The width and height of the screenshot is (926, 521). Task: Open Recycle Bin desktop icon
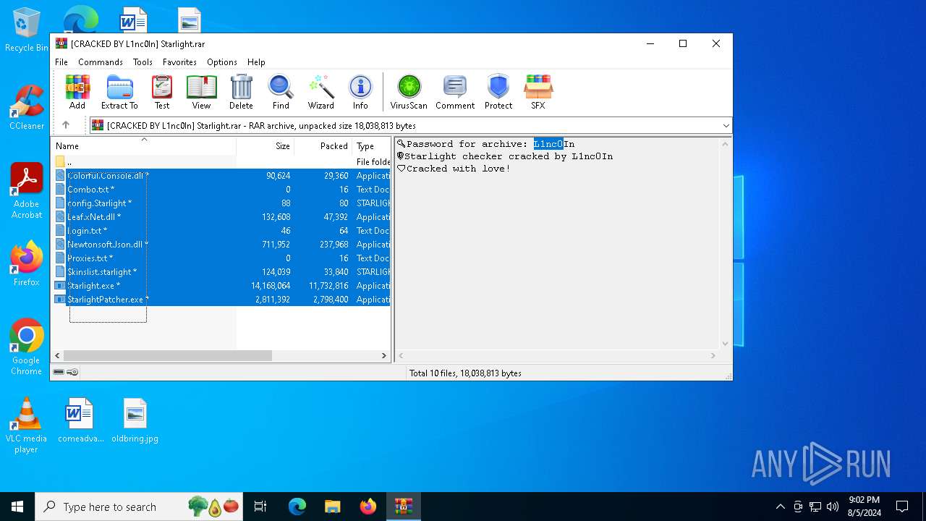[27, 30]
